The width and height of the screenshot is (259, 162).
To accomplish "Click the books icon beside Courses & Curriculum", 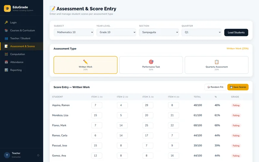I will tap(6, 30).
